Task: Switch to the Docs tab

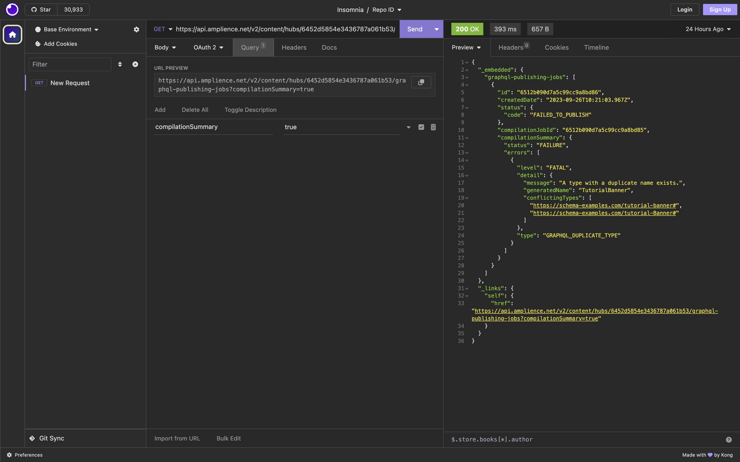Action: pyautogui.click(x=329, y=48)
